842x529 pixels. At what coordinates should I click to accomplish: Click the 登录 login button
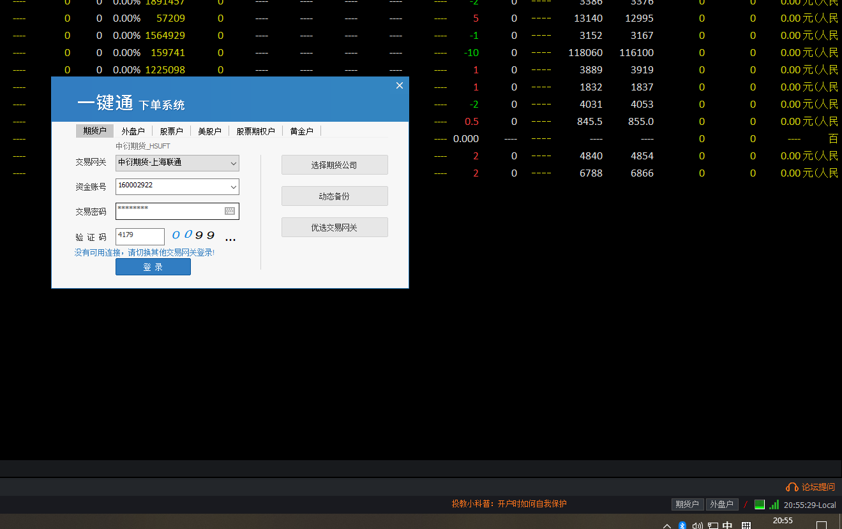(x=153, y=267)
